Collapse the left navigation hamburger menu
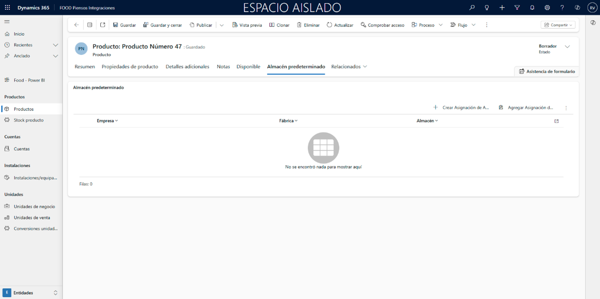Image resolution: width=600 pixels, height=299 pixels. point(7,22)
